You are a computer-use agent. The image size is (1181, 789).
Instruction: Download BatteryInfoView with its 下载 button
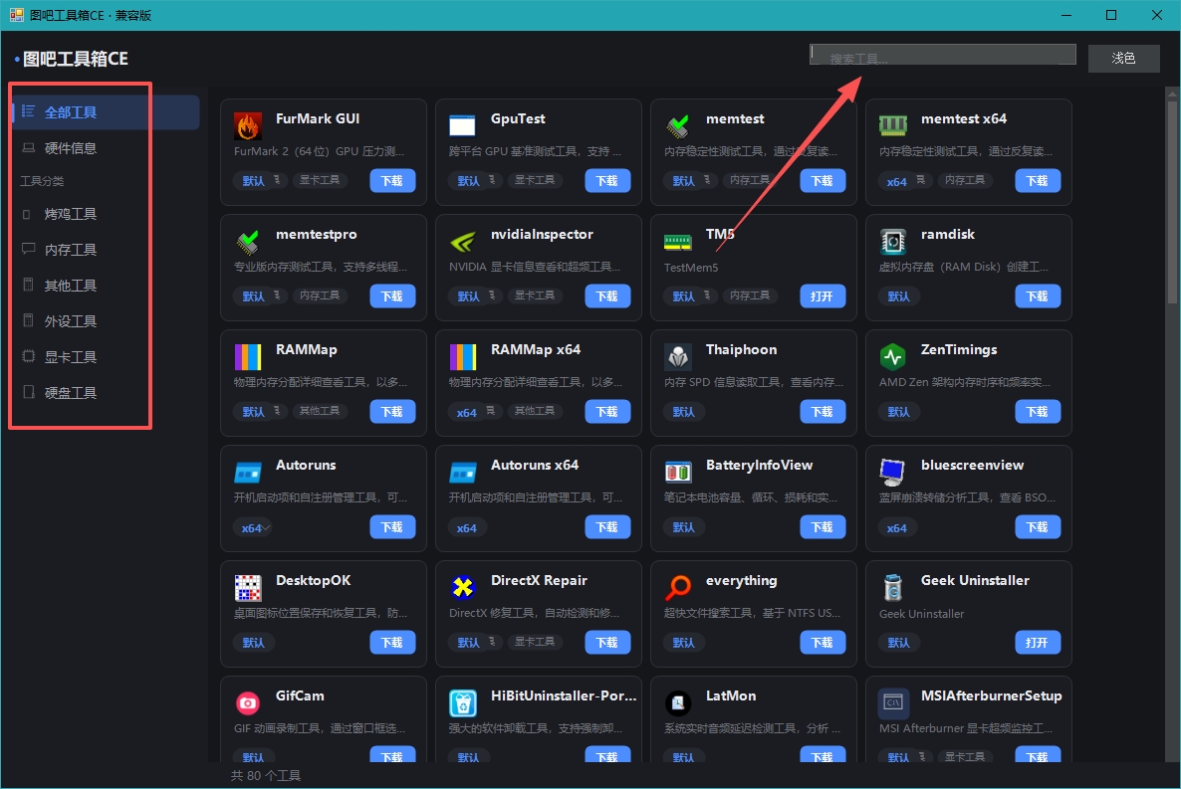[823, 527]
